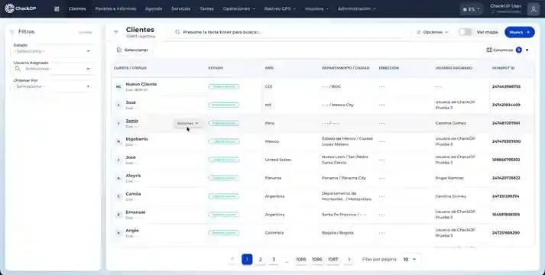This screenshot has width=545, height=275.
Task: Click the Angie row avatar
Action: [118, 233]
